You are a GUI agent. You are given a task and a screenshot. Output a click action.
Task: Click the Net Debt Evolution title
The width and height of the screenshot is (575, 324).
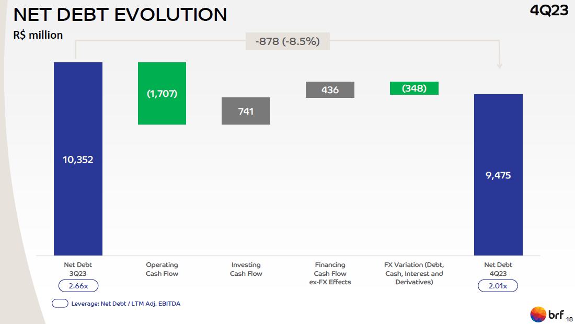click(x=120, y=15)
